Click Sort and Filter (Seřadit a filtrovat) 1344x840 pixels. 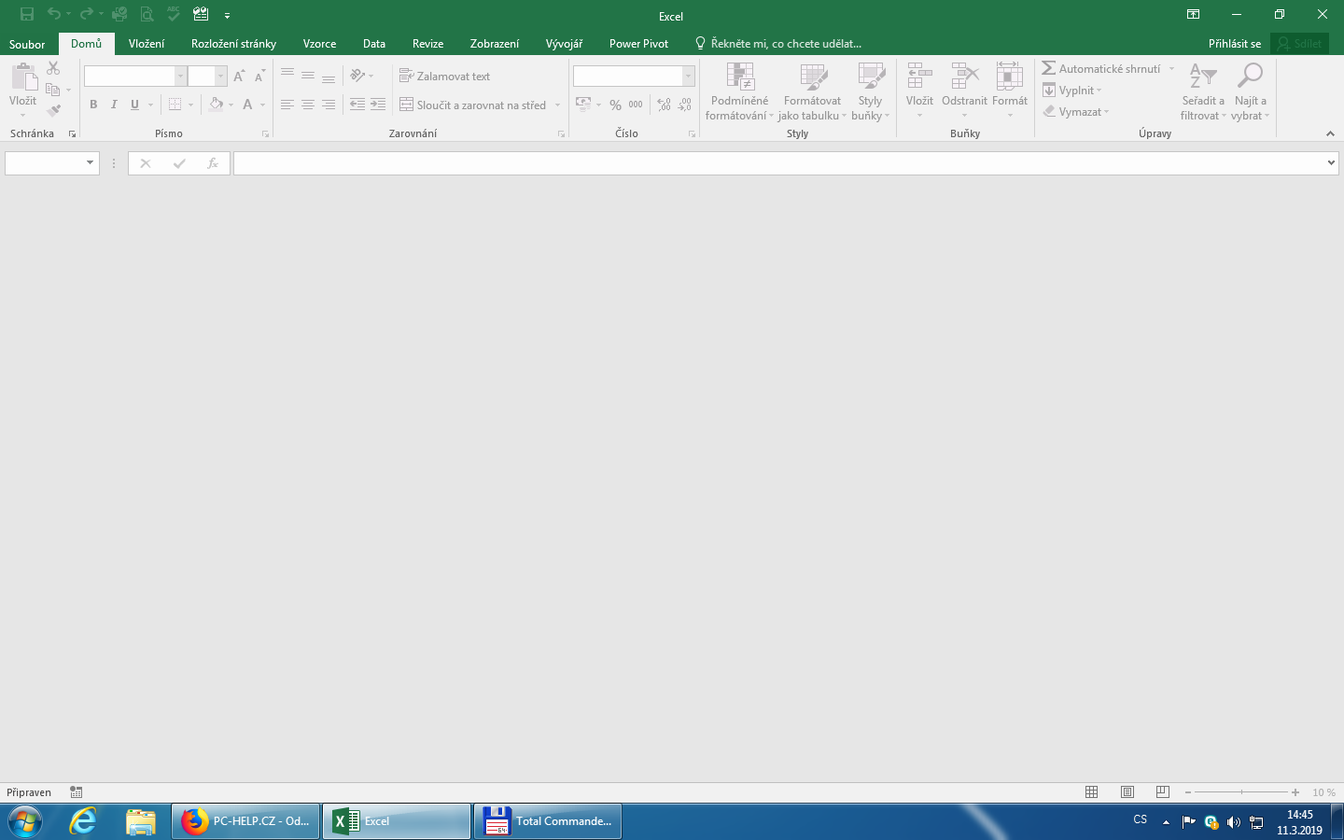click(1203, 91)
